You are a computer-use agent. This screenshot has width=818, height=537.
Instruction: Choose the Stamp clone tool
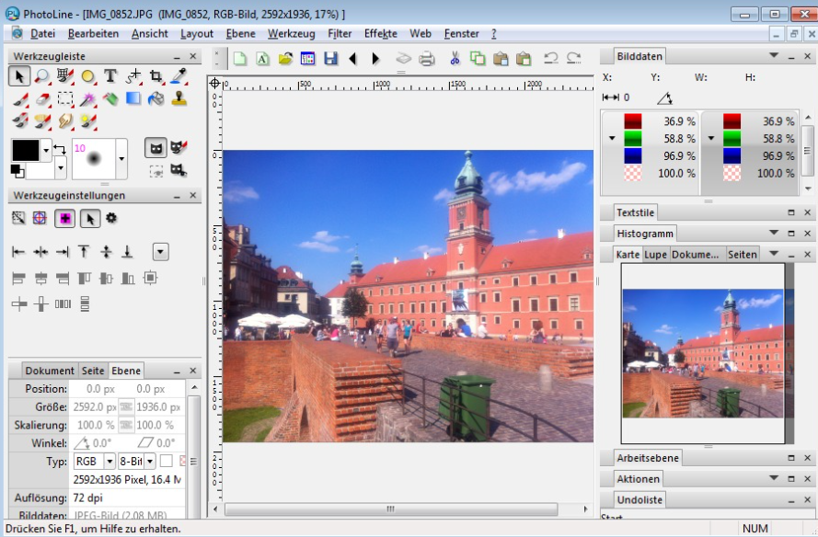[179, 98]
